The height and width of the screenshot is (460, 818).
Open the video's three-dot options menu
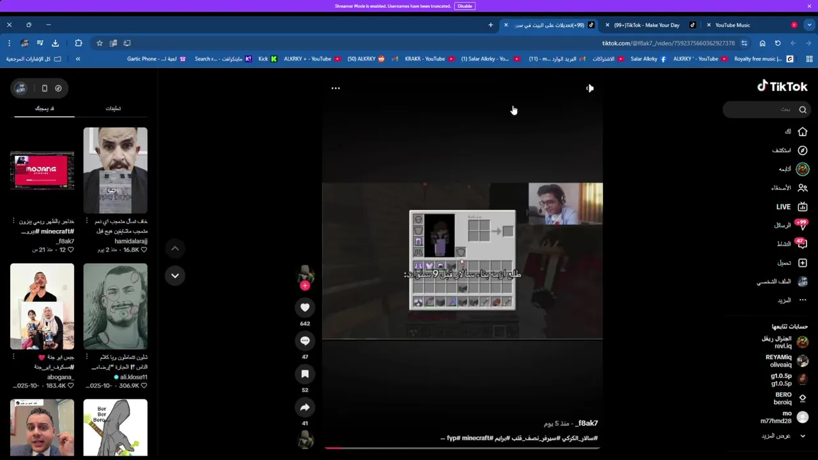point(336,88)
